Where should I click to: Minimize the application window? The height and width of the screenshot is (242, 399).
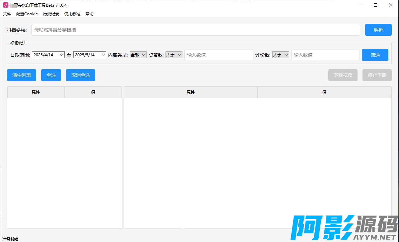pyautogui.click(x=360, y=5)
